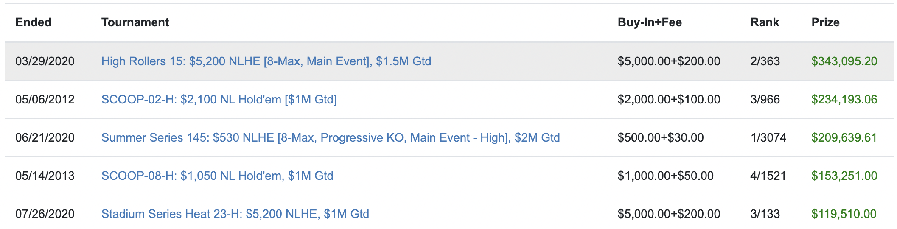The width and height of the screenshot is (897, 229).
Task: Select the $234,193.06 prize cell
Action: pos(844,100)
